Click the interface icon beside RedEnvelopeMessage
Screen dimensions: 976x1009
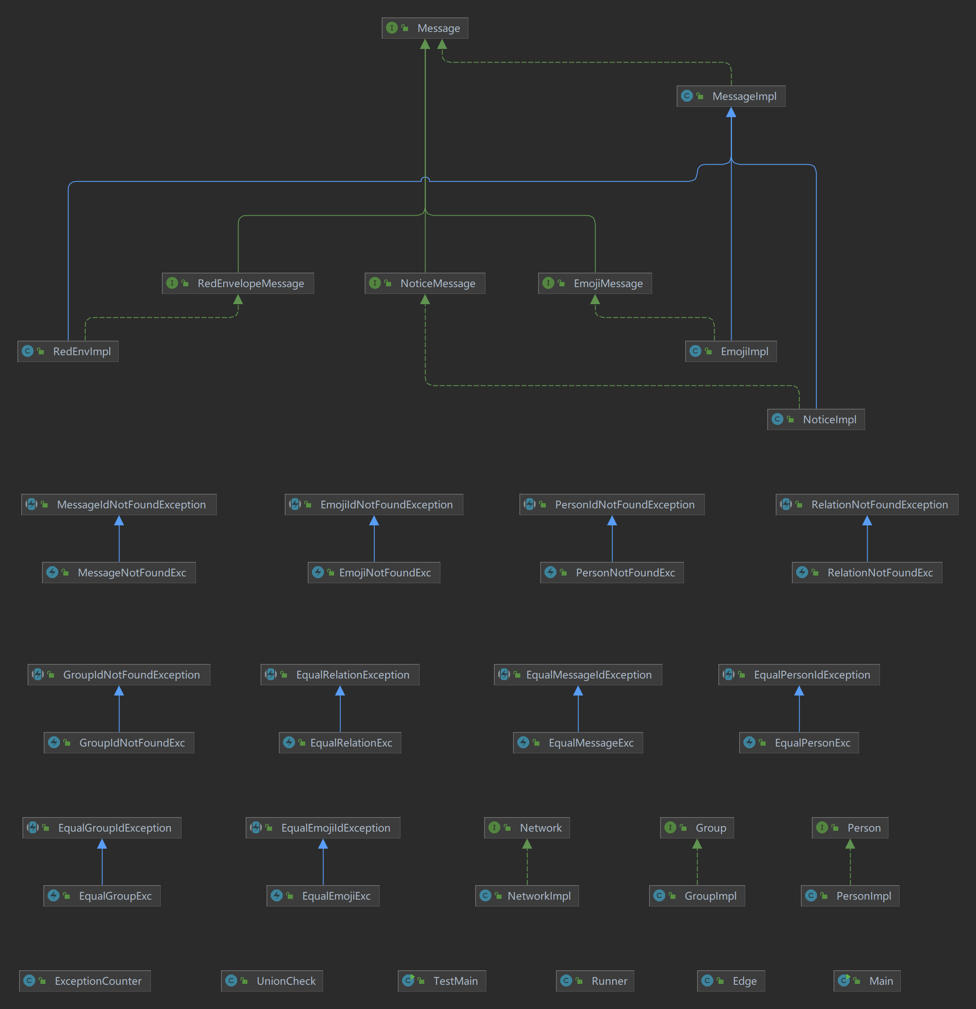(172, 283)
